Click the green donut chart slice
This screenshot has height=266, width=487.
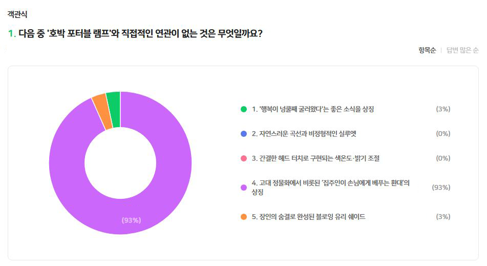(114, 102)
